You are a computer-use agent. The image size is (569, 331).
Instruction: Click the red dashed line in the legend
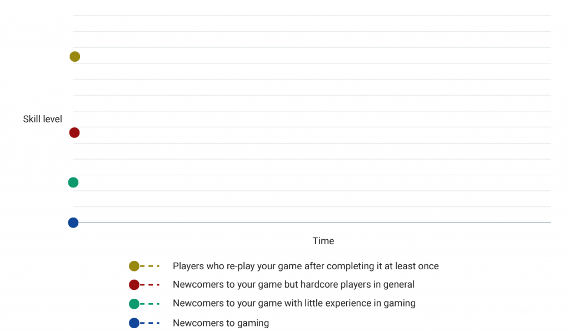(150, 285)
